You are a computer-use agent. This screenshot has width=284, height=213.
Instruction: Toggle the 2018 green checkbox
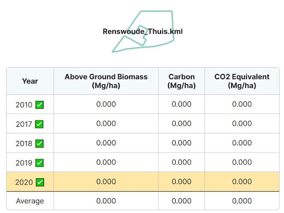39,144
